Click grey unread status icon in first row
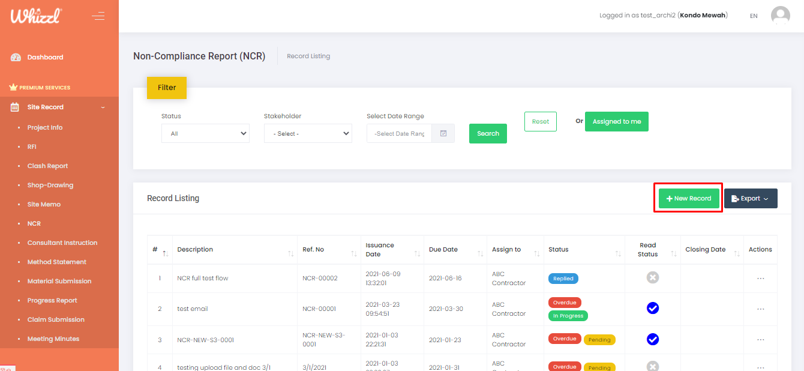Image resolution: width=804 pixels, height=371 pixels. (x=652, y=277)
